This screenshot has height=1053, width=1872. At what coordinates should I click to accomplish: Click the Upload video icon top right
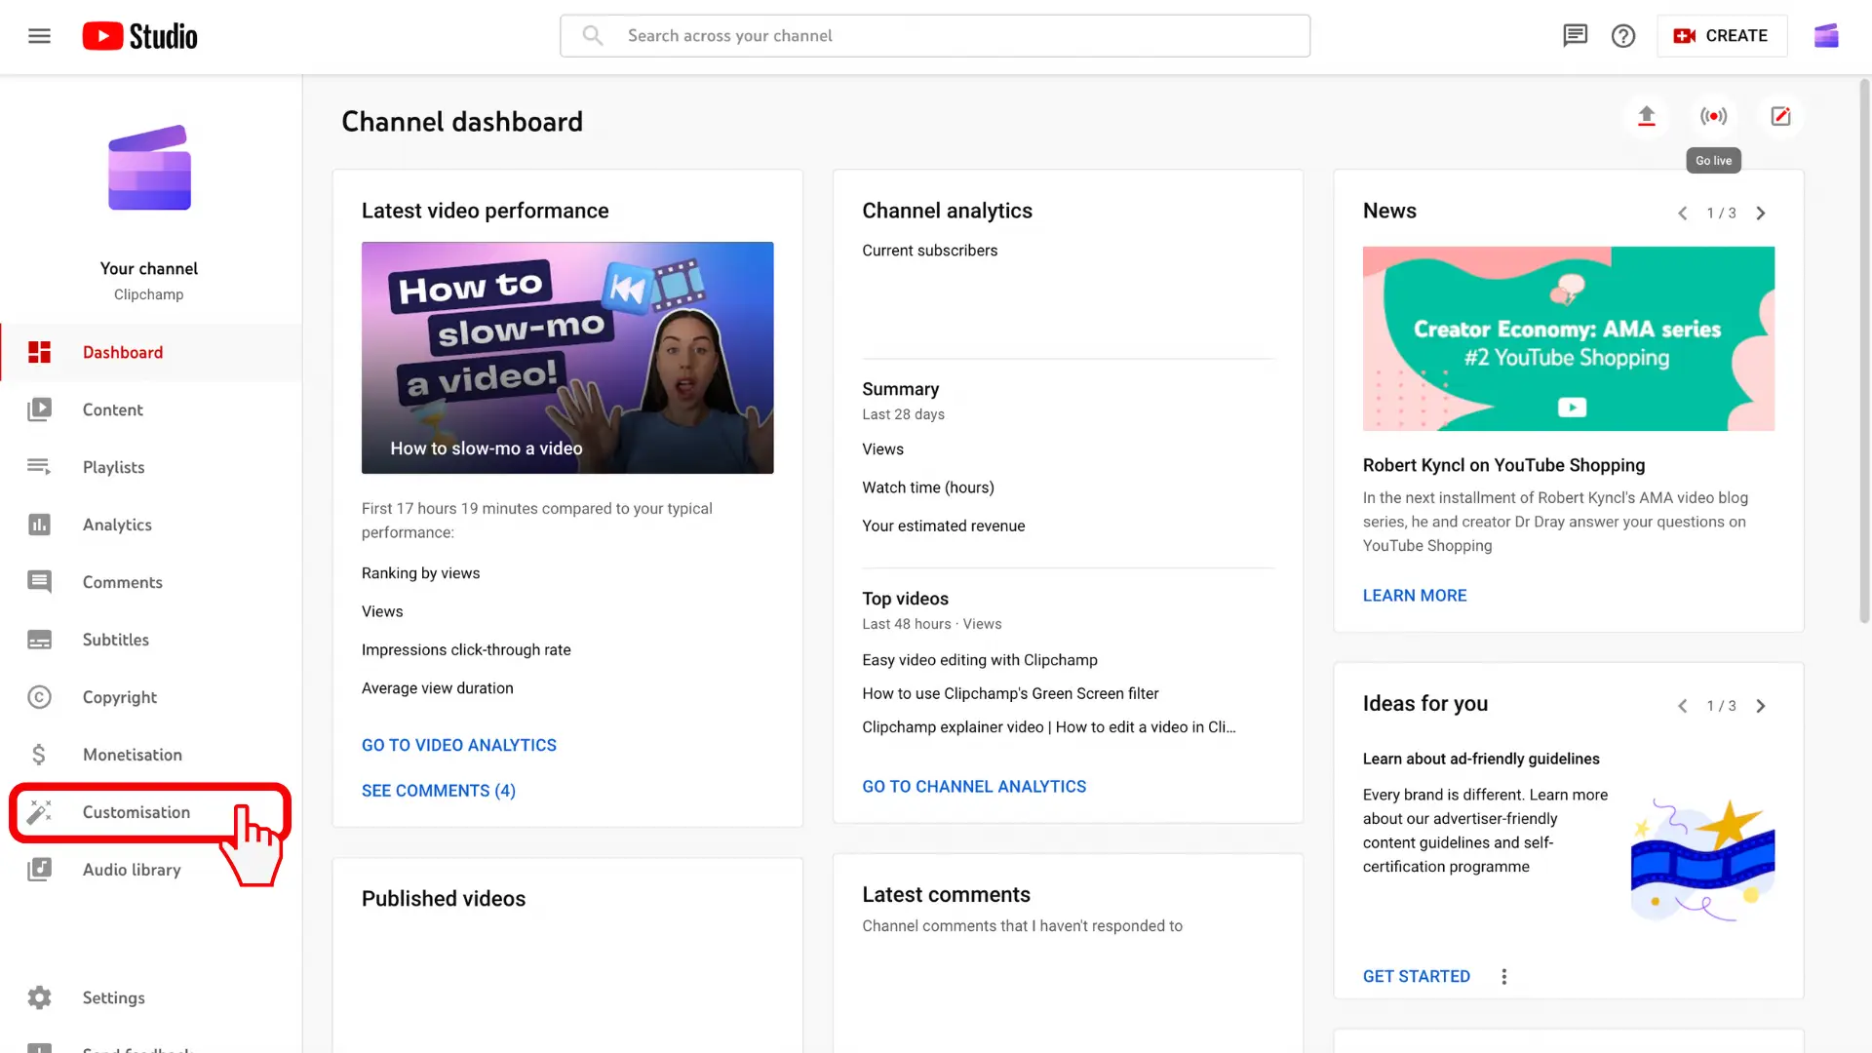(x=1647, y=116)
